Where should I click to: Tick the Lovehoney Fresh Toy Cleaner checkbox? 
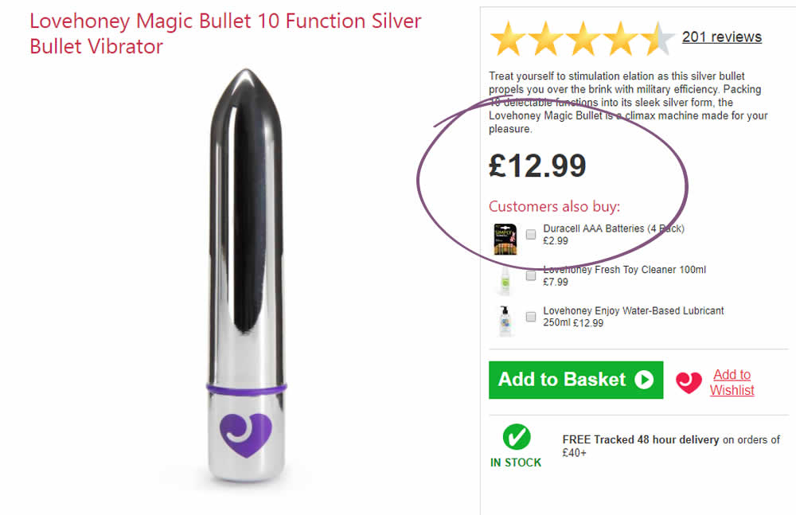tap(531, 276)
